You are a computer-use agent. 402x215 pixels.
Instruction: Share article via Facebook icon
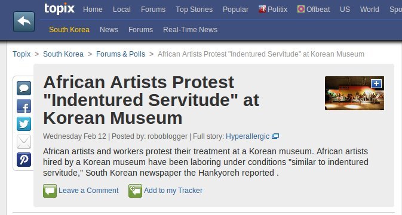[x=24, y=106]
